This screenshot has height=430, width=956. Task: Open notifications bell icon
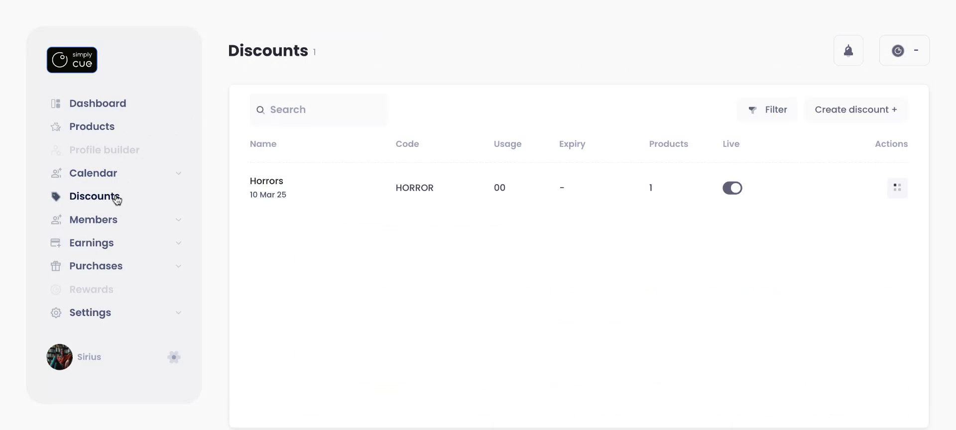click(x=848, y=51)
